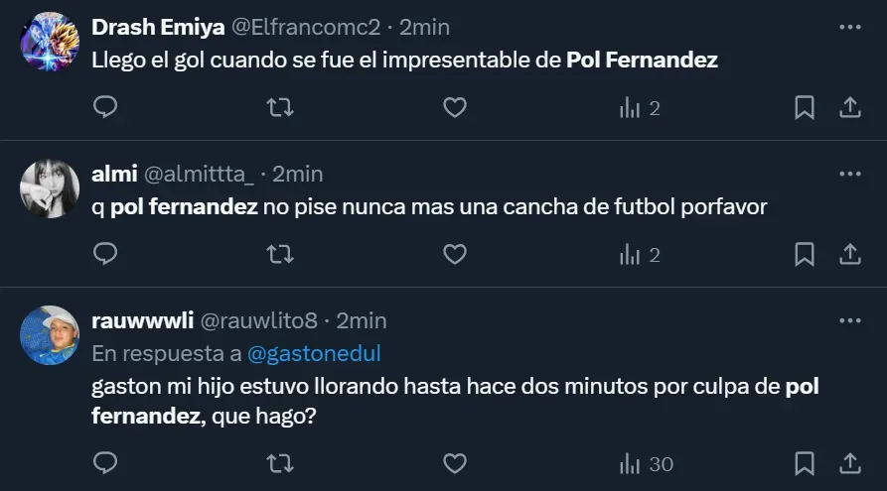Bookmark Drash Emiya's tweet

tap(805, 107)
